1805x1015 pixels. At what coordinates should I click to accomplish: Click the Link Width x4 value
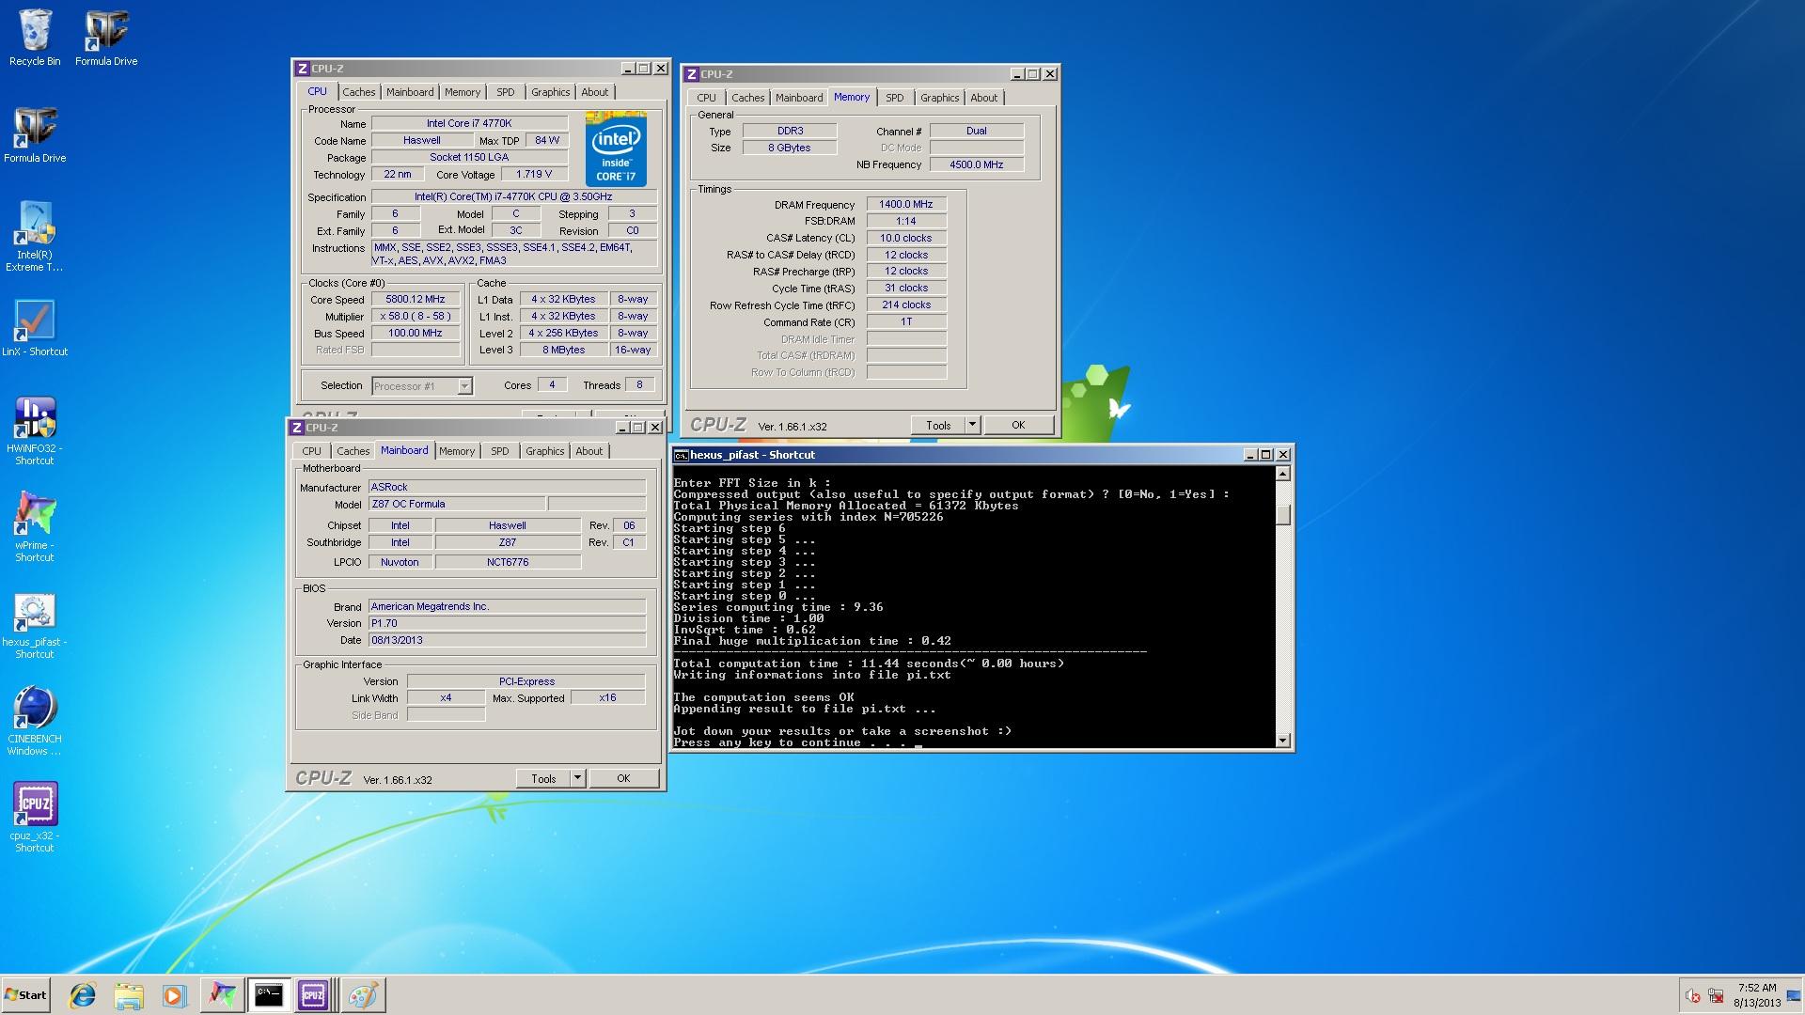pos(446,697)
